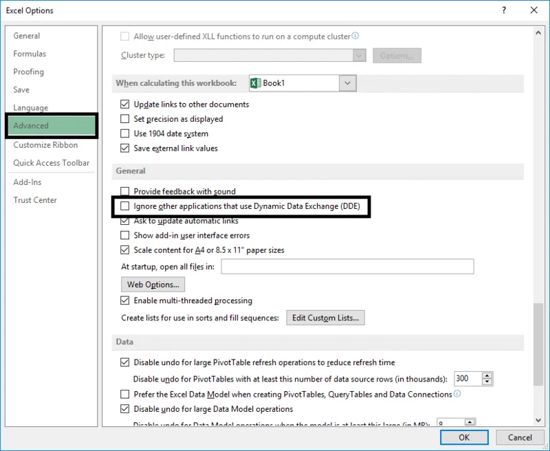Toggle Enable multi-threaded processing
Viewport: 550px width, 451px height.
124,300
